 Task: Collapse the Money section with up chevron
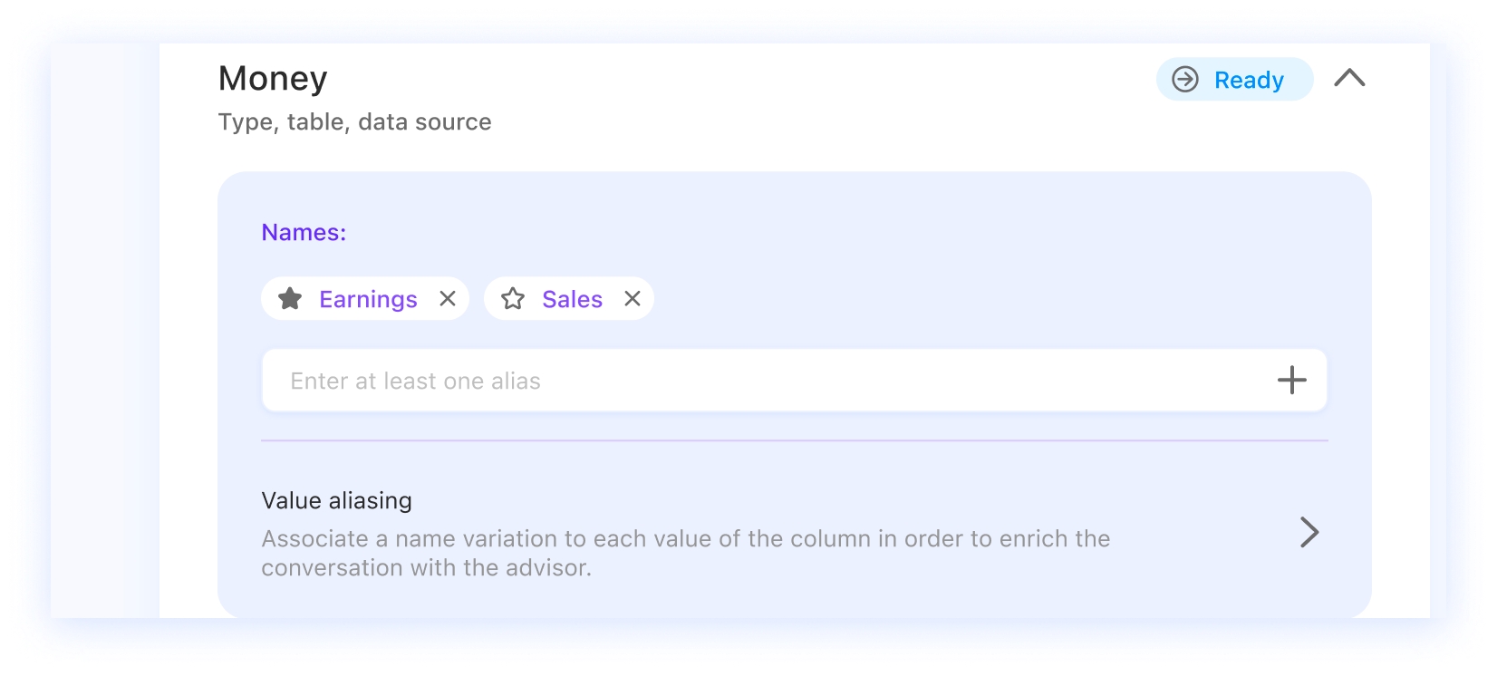[x=1349, y=79]
